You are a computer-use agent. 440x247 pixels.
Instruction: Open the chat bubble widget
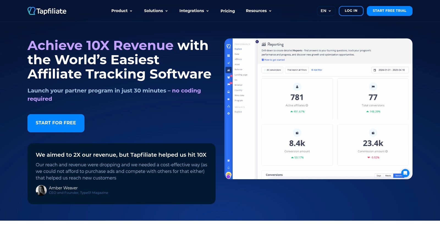[x=405, y=173]
